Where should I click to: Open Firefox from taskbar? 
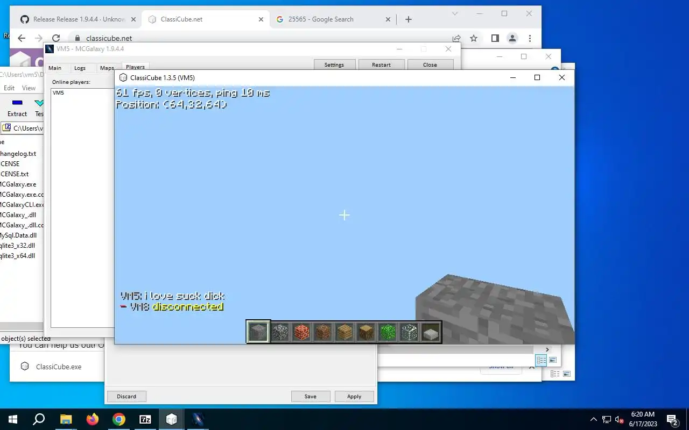point(93,419)
